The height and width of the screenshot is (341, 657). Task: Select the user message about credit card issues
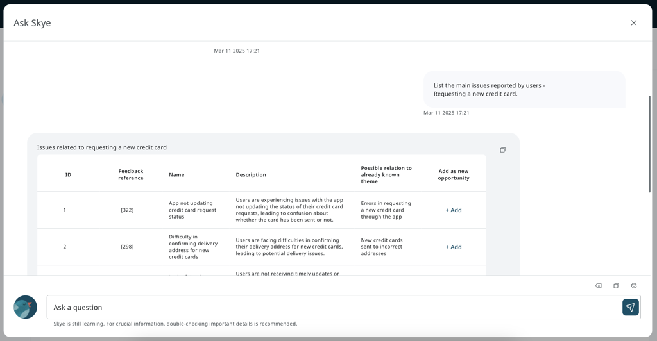[489, 89]
